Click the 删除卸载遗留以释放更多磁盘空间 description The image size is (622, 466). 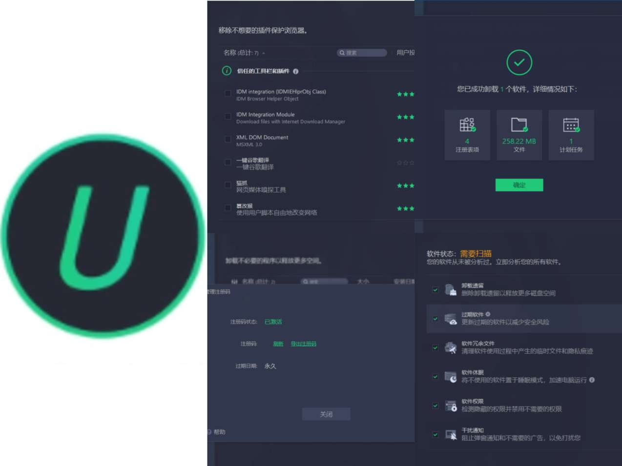tap(508, 293)
